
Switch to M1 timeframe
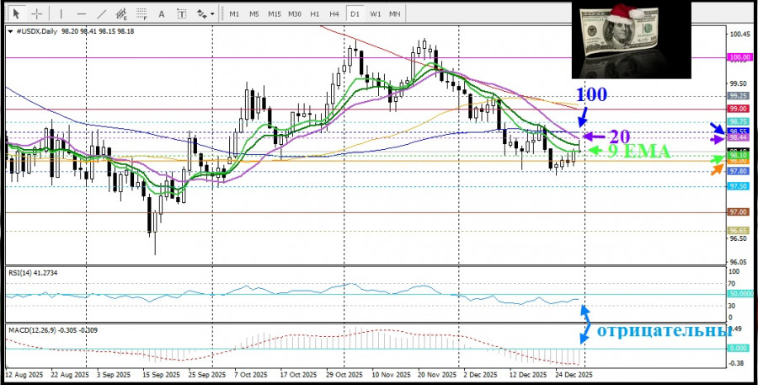[x=233, y=14]
